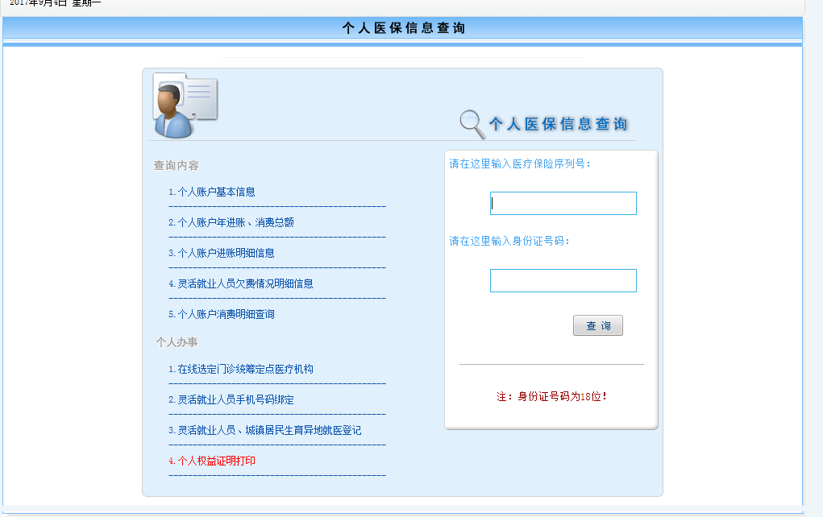
Task: Focus the 医疗保险序列号 input field
Action: coord(563,204)
